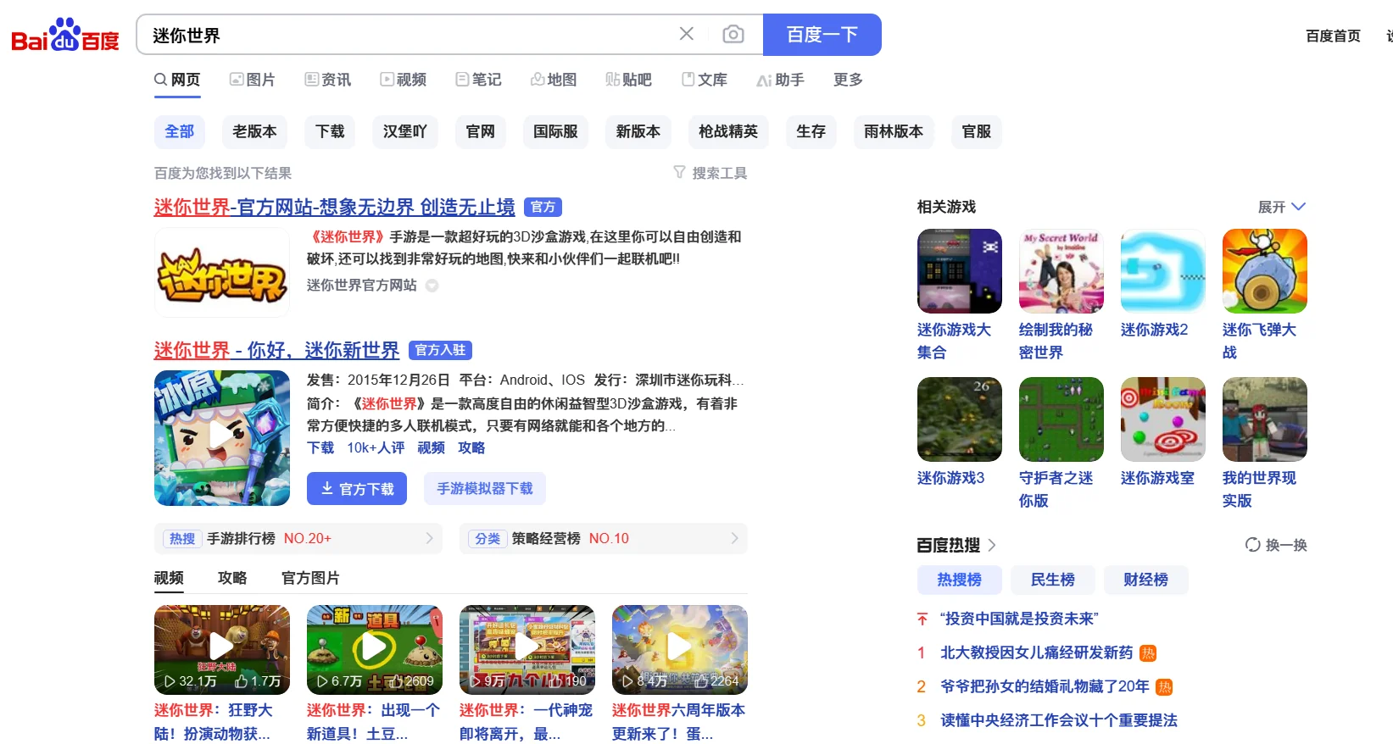Open camera image search icon

733,34
